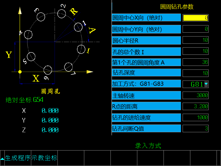Select the 主轴转速 value field showing 3000
This screenshot has height=166, width=221.
pos(195,95)
